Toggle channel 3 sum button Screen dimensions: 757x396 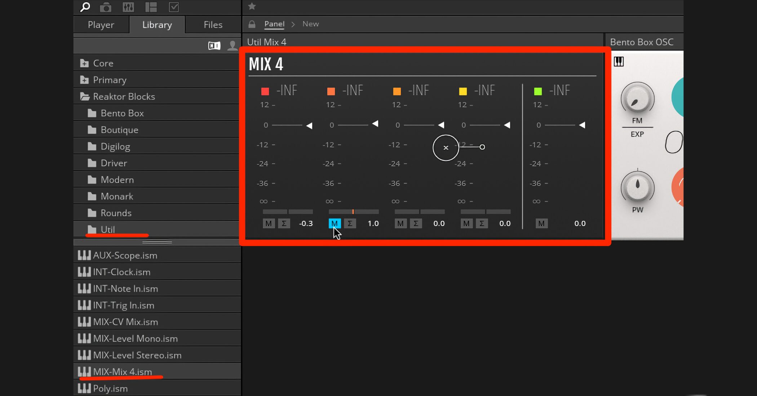[x=416, y=223]
